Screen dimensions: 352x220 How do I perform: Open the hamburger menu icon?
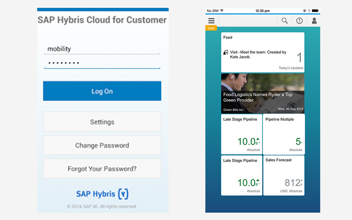pyautogui.click(x=211, y=21)
